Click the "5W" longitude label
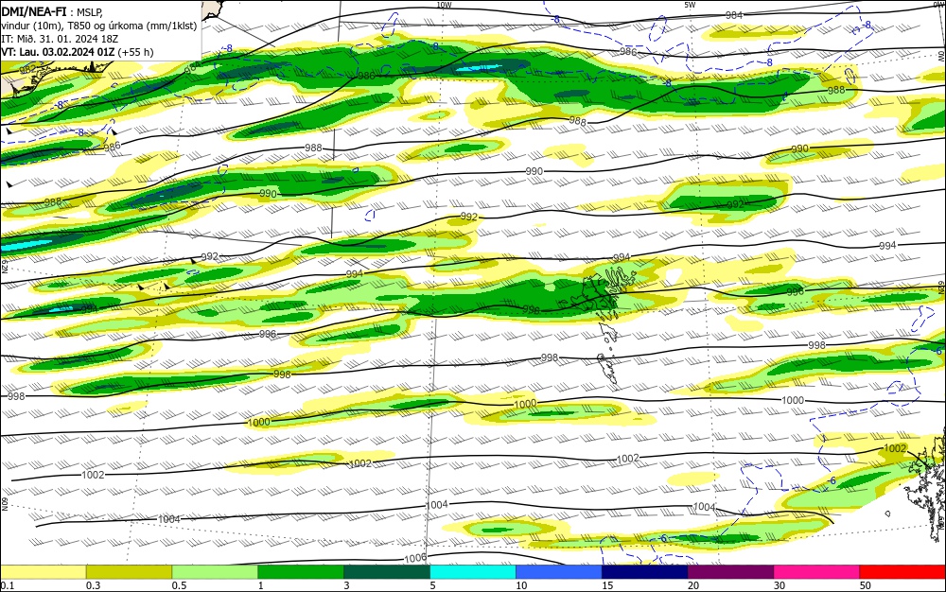Screen dimensions: 946x592 [690, 5]
